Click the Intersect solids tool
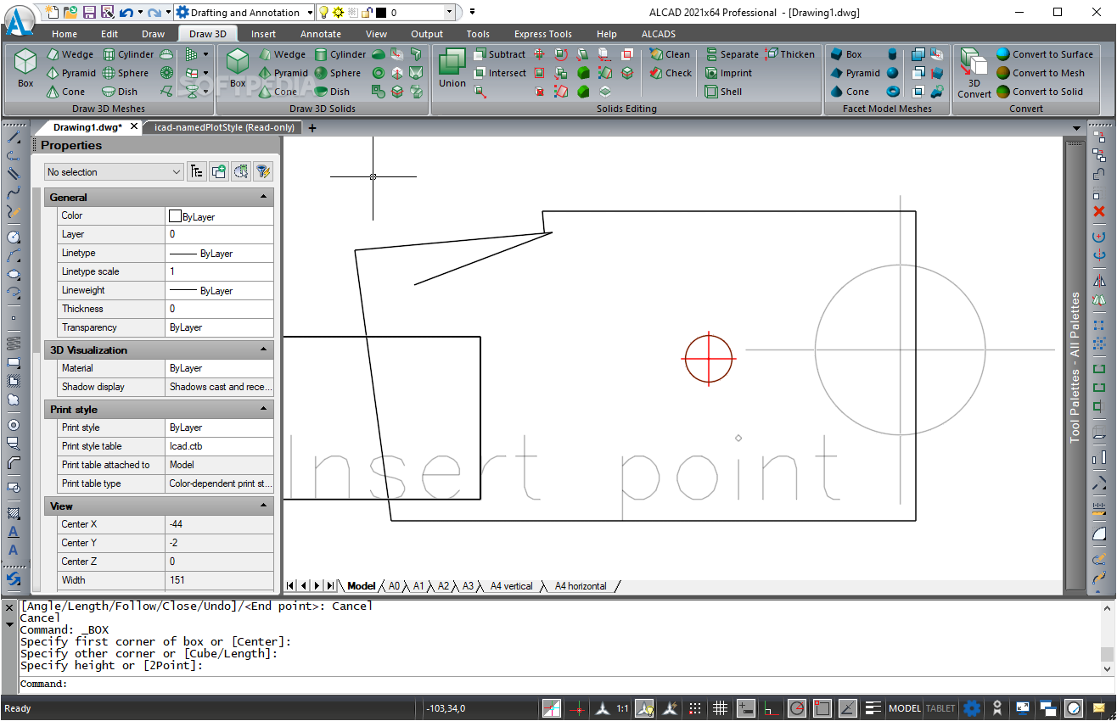1117x721 pixels. (499, 73)
